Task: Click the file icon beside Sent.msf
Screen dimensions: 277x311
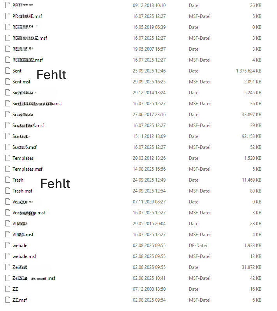Action: [x=7, y=82]
